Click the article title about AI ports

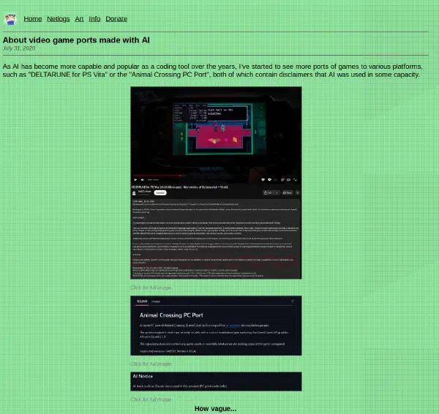point(76,40)
